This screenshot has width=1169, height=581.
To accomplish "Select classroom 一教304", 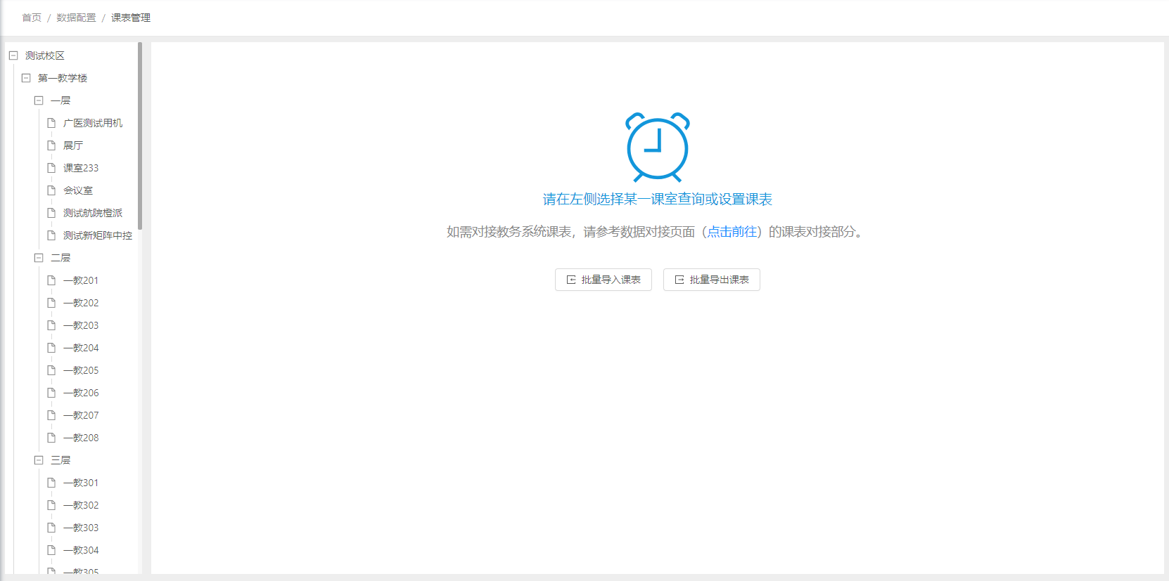I will tap(81, 550).
